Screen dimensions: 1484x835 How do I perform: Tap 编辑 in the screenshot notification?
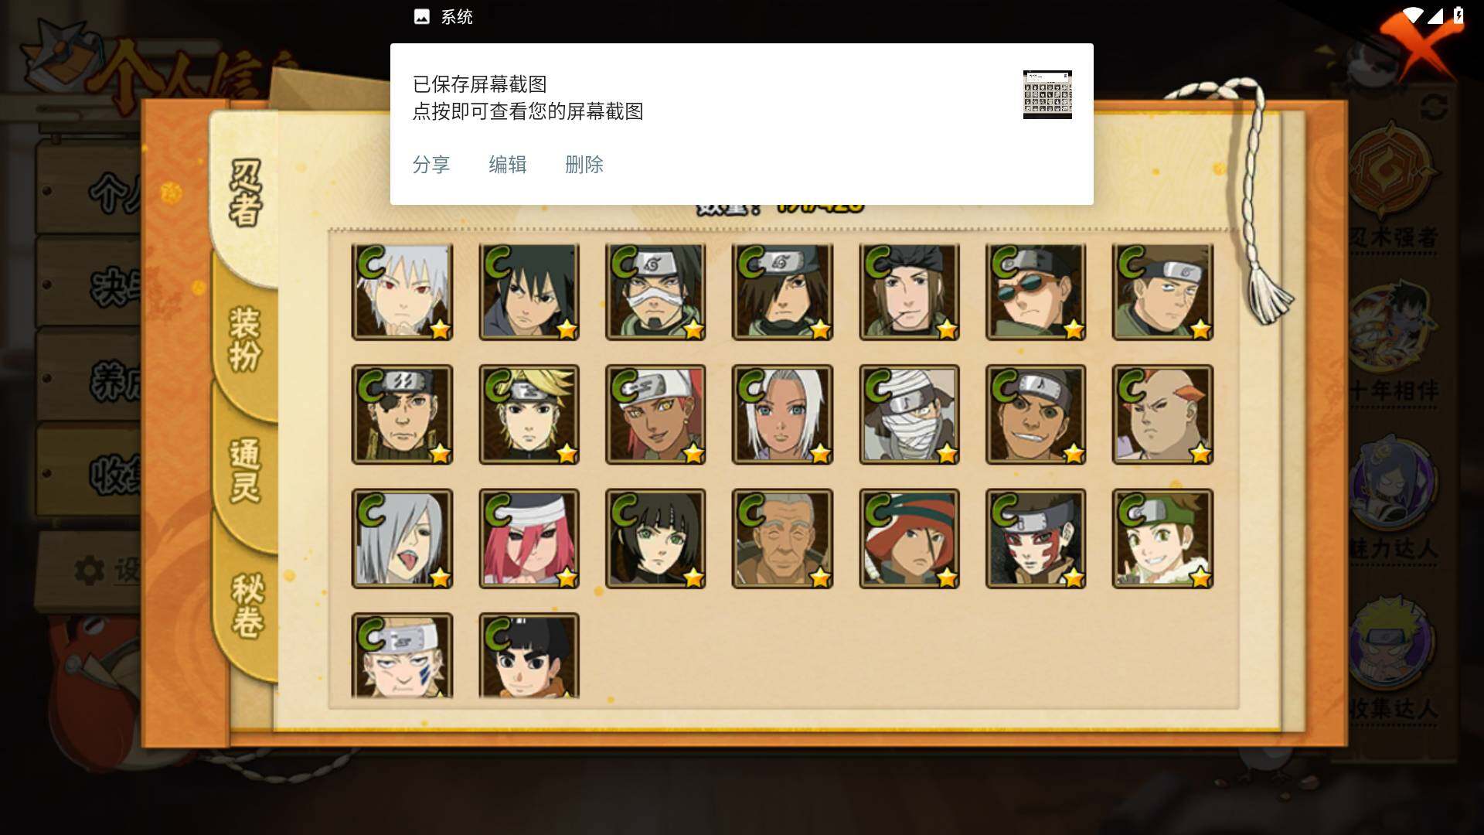pos(508,165)
